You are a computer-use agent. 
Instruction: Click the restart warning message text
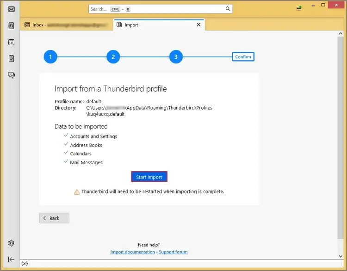(153, 191)
